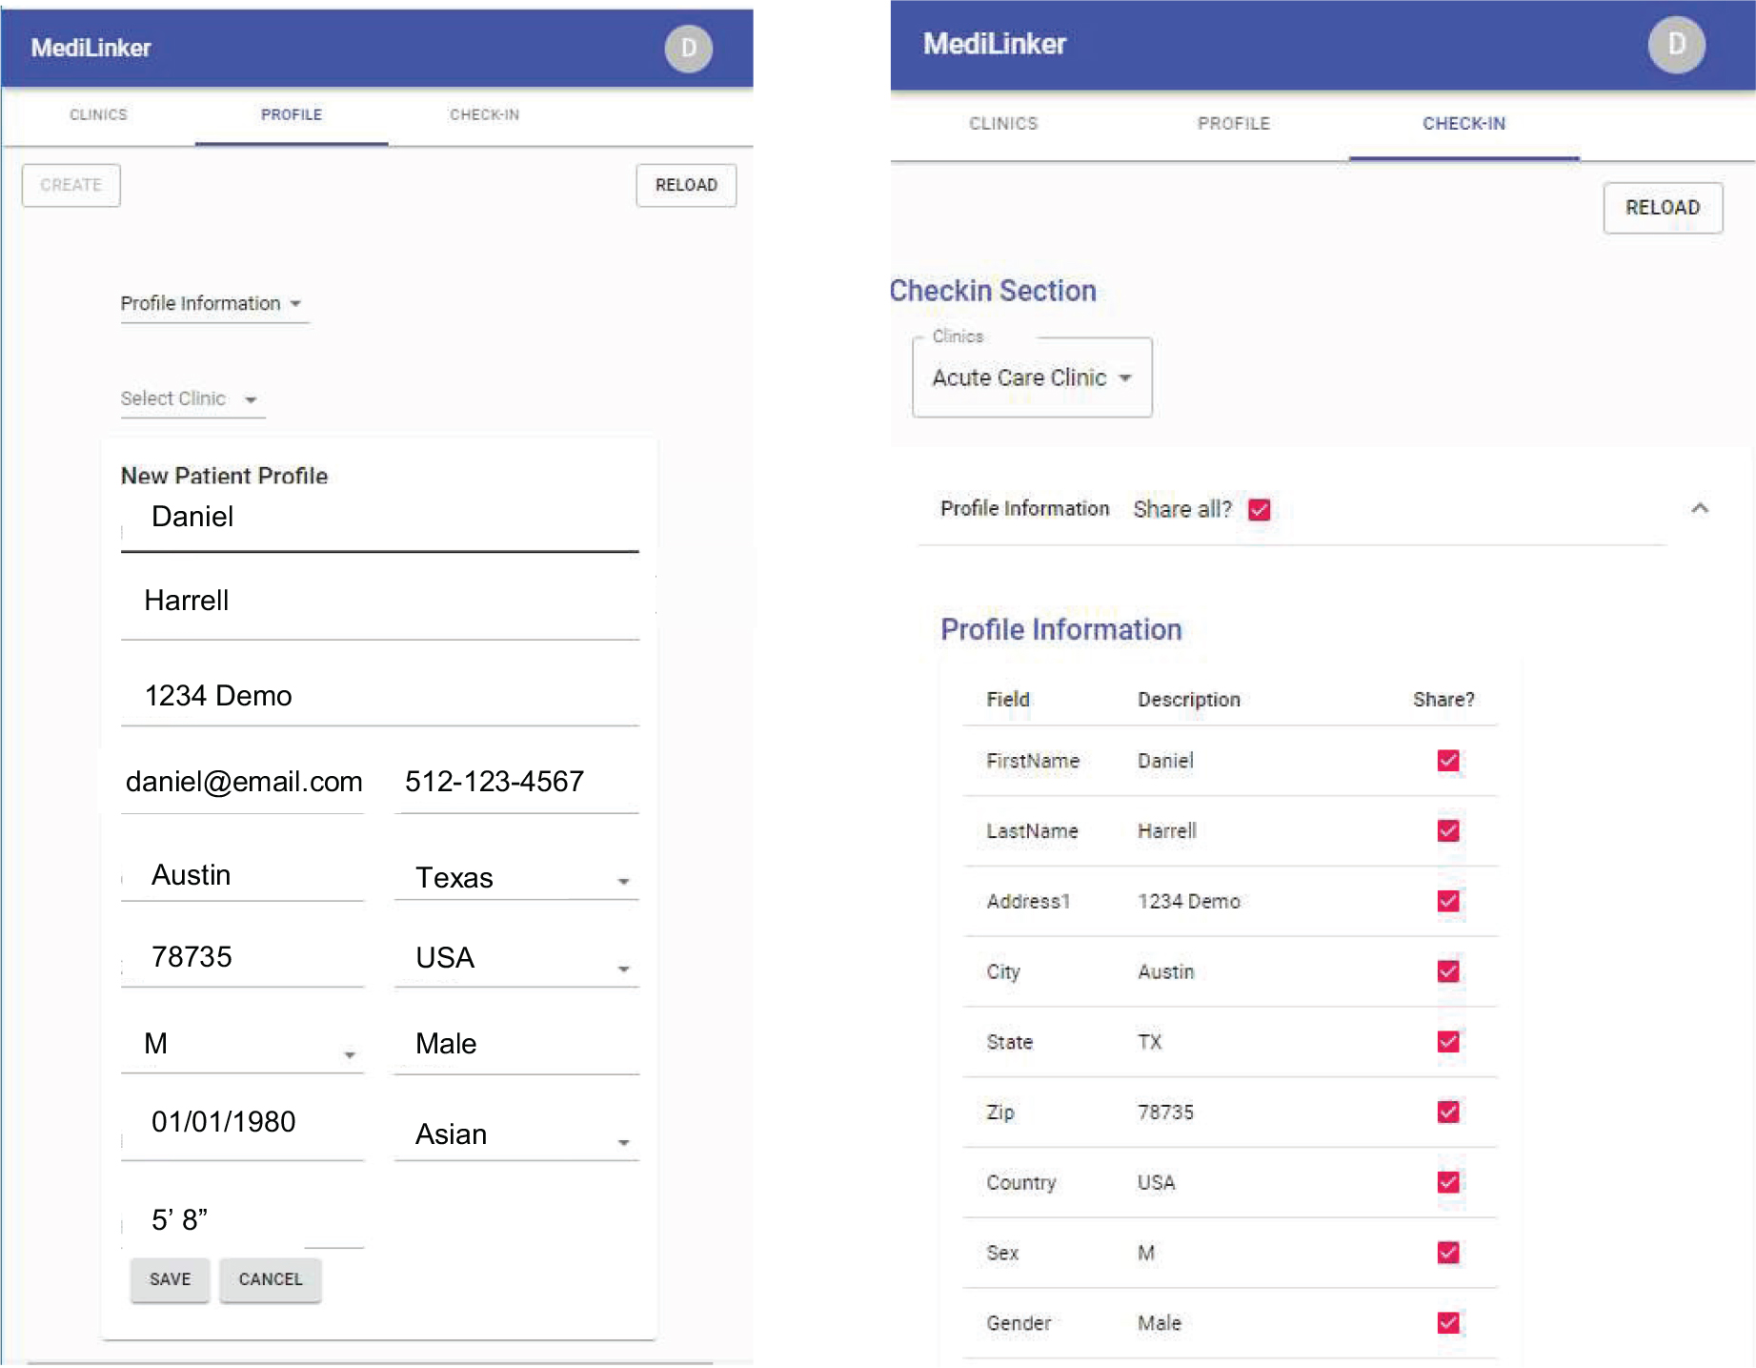The width and height of the screenshot is (1756, 1368).
Task: Open the Select Clinic dropdown
Action: 190,399
